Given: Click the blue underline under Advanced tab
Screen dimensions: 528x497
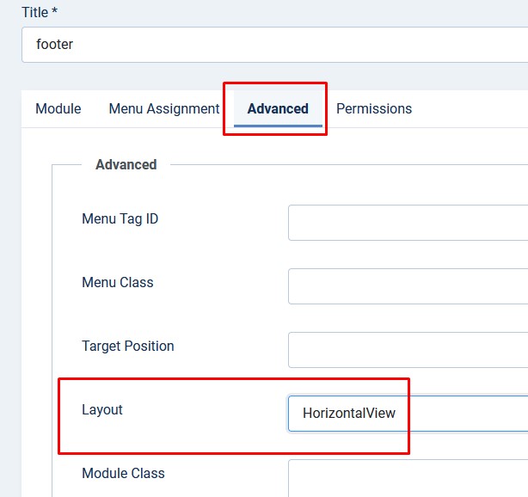Looking at the screenshot, I should [x=278, y=126].
